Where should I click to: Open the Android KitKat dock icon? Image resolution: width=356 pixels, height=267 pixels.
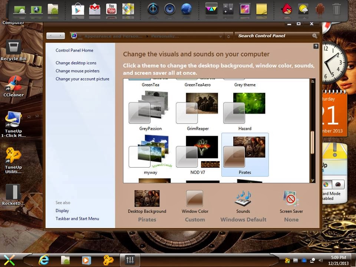click(x=320, y=10)
